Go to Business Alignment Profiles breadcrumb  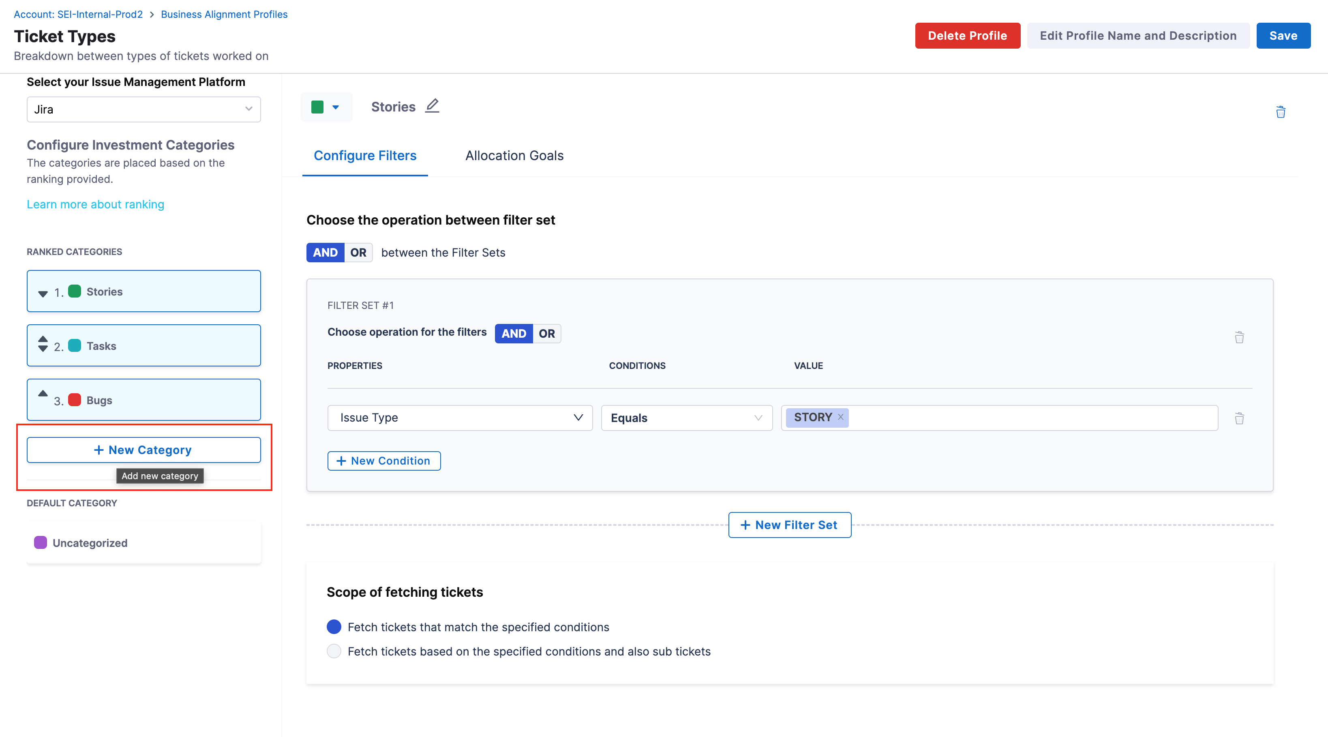pyautogui.click(x=224, y=15)
